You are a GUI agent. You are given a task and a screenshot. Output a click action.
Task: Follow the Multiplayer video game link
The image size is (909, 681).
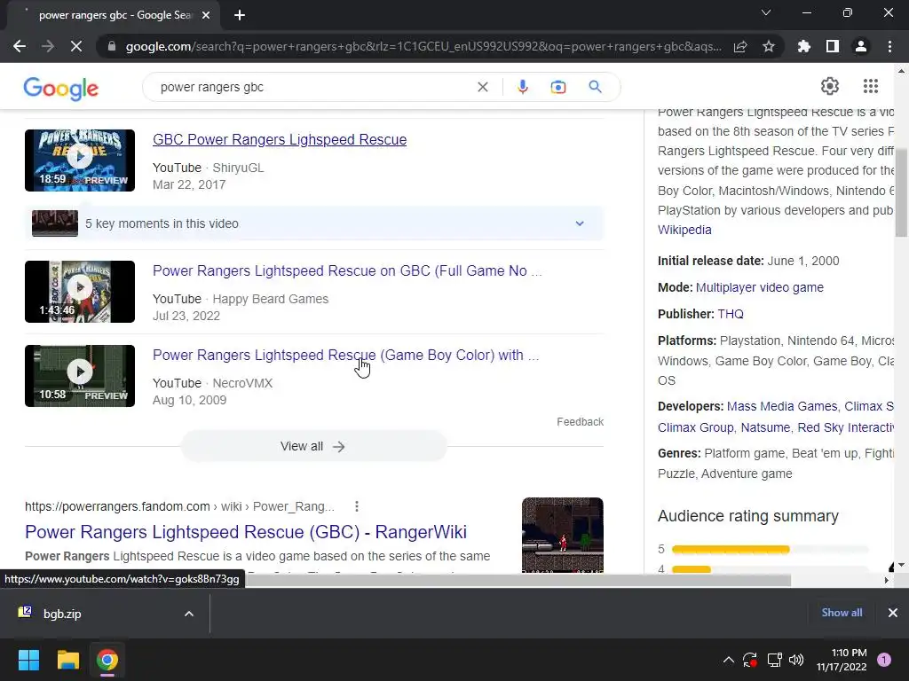pos(760,287)
